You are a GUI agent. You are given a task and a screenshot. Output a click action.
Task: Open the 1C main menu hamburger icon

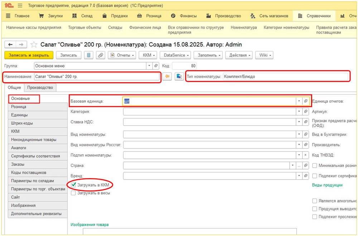pyautogui.click(x=20, y=6)
